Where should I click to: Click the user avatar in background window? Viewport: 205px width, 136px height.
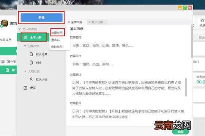tap(5, 23)
